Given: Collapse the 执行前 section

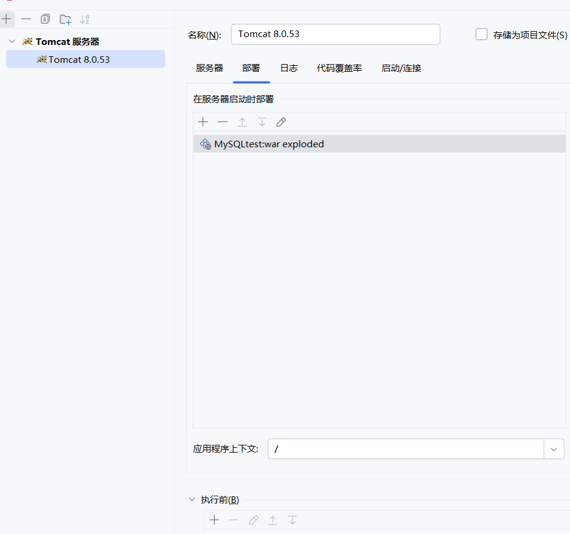Looking at the screenshot, I should (x=192, y=499).
